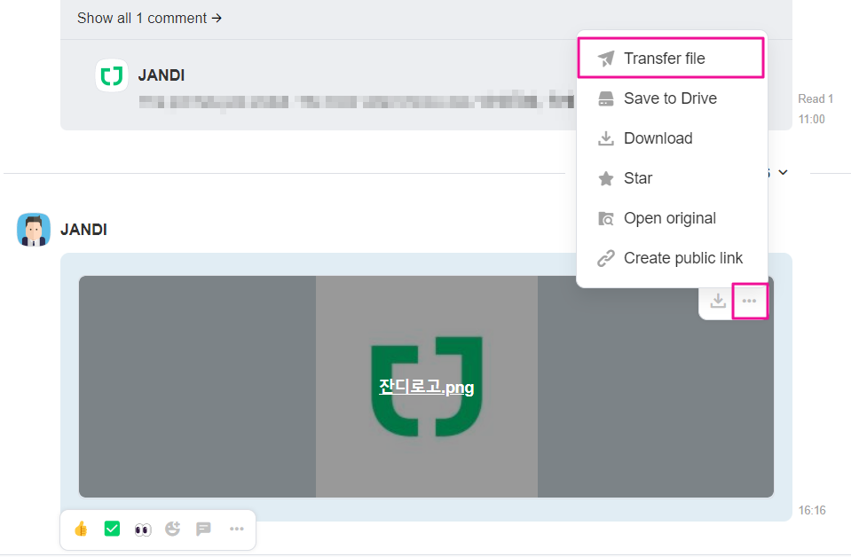Click the 16:16 timestamp
This screenshot has height=557, width=851.
point(812,510)
